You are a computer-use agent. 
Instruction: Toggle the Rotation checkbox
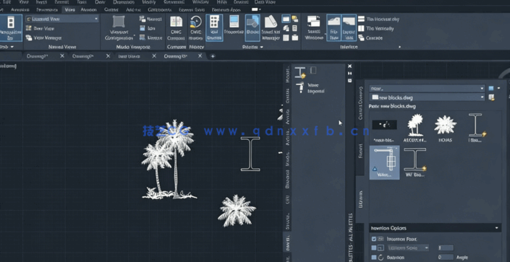(374, 257)
